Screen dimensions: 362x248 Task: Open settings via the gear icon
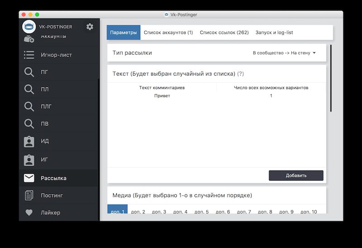(x=90, y=27)
